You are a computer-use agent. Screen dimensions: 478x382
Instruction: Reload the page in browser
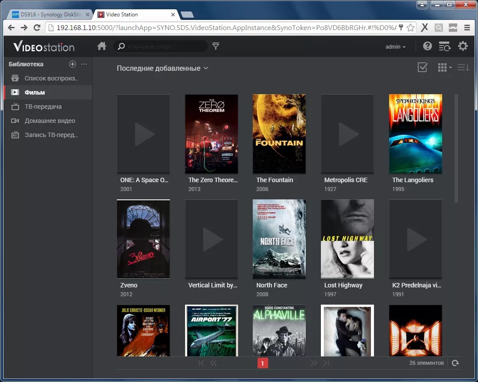[x=37, y=28]
